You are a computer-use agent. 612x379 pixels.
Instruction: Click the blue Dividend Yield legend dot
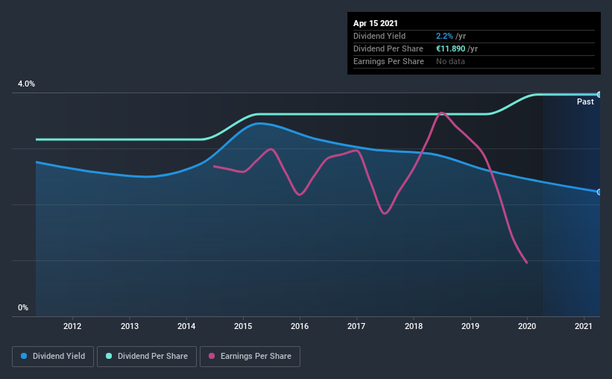coord(24,356)
